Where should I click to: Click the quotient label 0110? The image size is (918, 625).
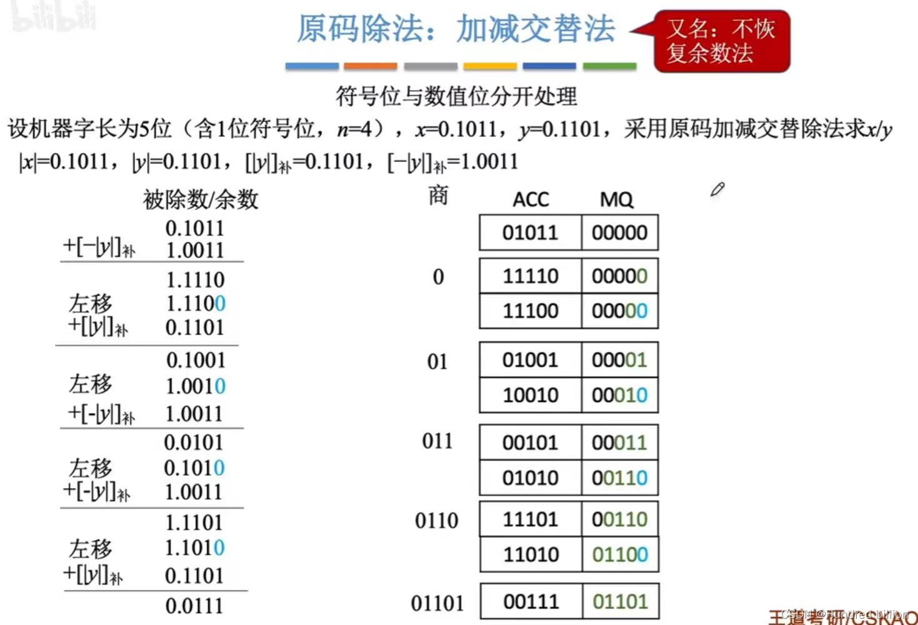coord(437,520)
